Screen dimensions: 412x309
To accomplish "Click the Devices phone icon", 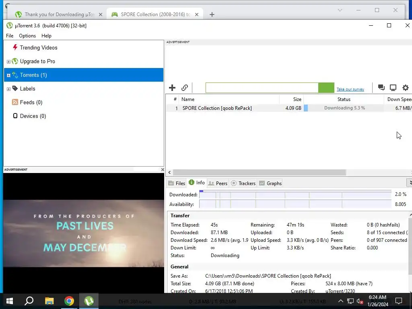I will (15, 115).
